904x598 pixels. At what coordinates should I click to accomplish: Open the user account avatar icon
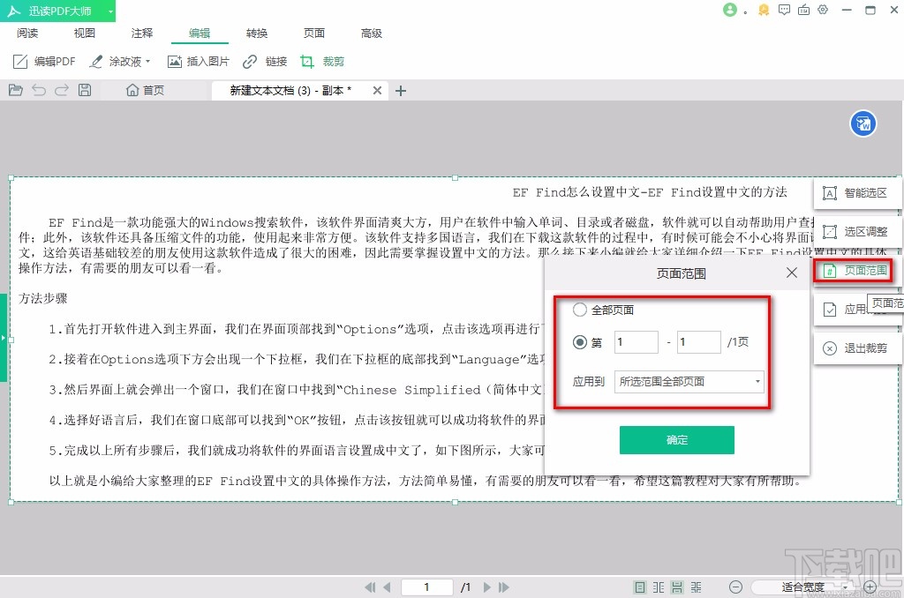(730, 10)
